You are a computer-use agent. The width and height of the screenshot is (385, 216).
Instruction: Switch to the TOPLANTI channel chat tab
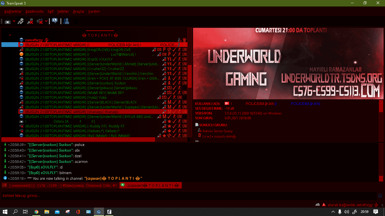[x=151, y=185]
